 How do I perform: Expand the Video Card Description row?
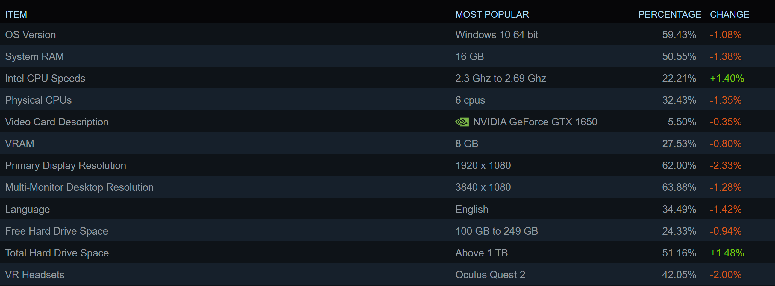[57, 122]
